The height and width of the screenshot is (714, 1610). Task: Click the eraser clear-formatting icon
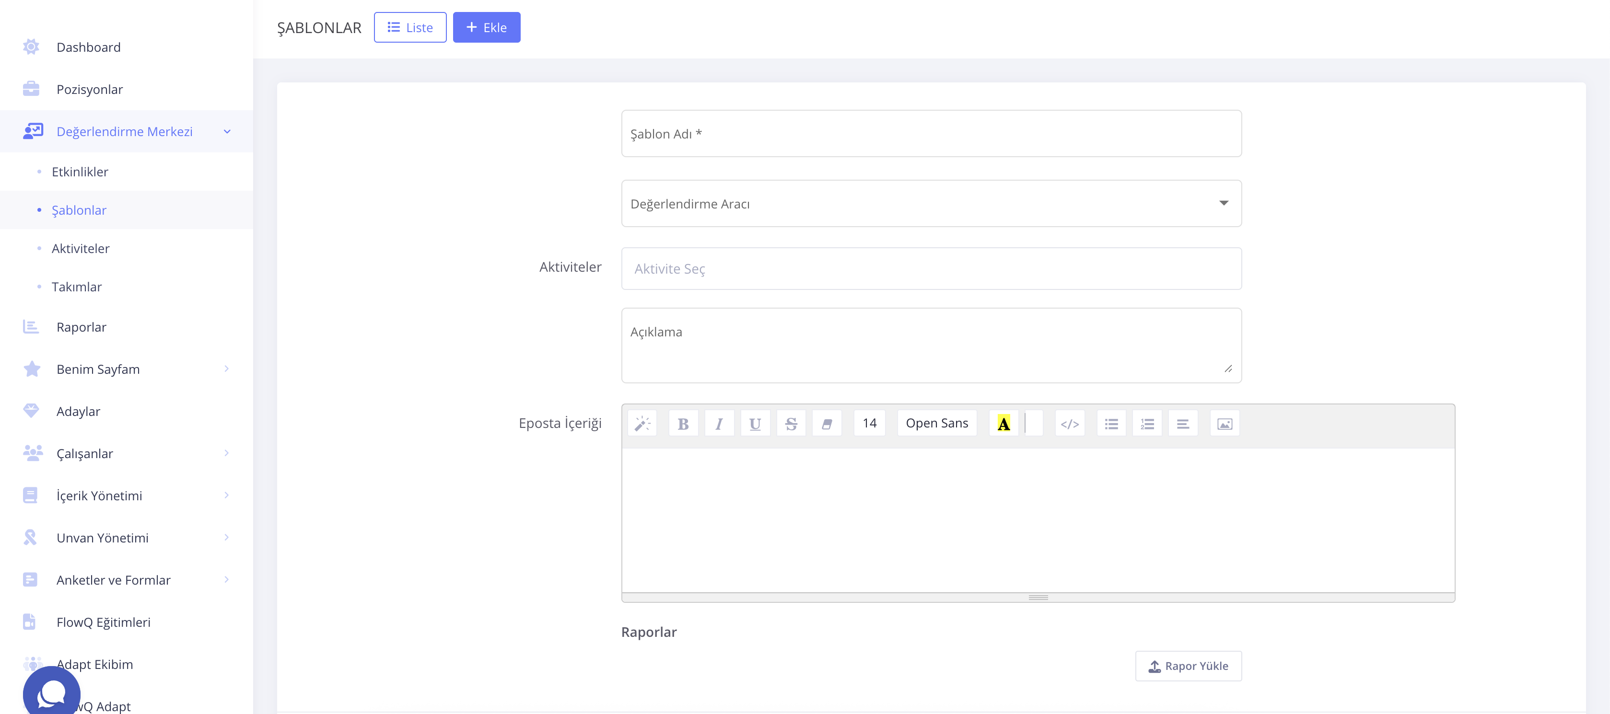[x=826, y=424]
